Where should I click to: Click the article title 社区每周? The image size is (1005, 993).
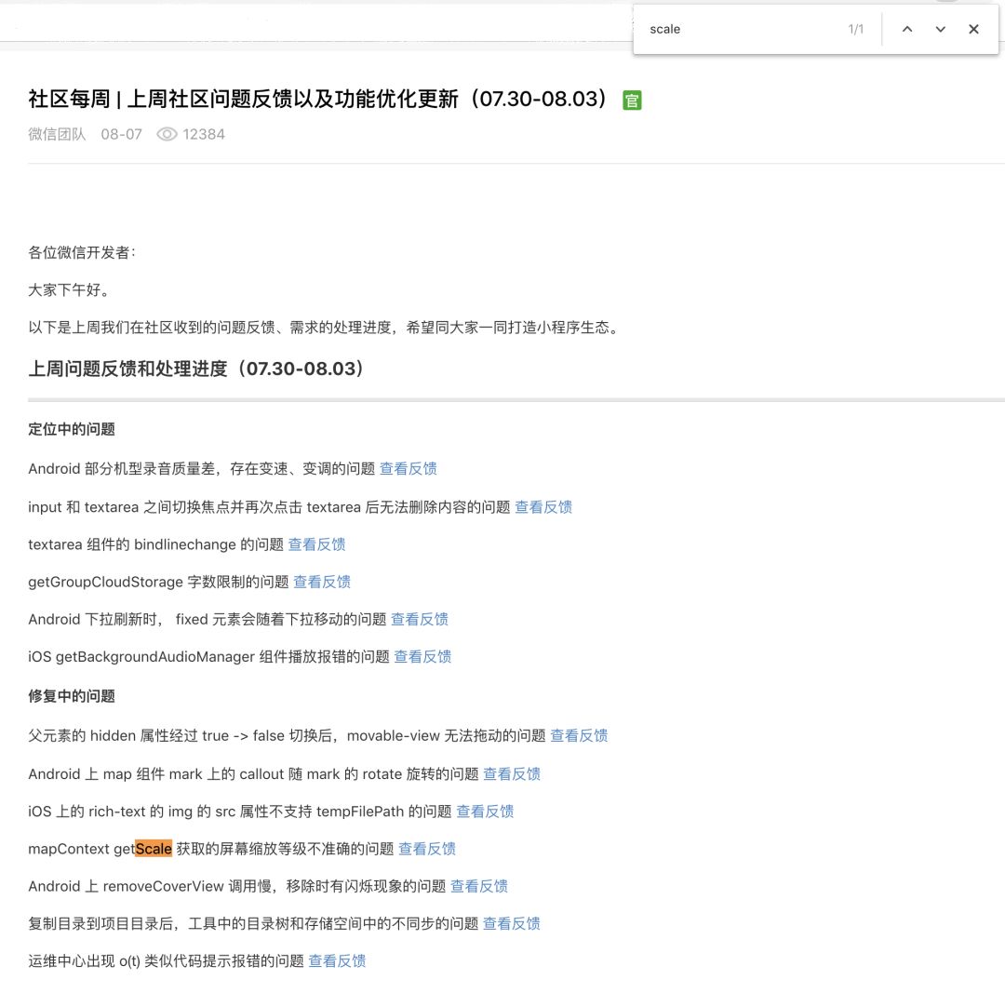tap(318, 99)
